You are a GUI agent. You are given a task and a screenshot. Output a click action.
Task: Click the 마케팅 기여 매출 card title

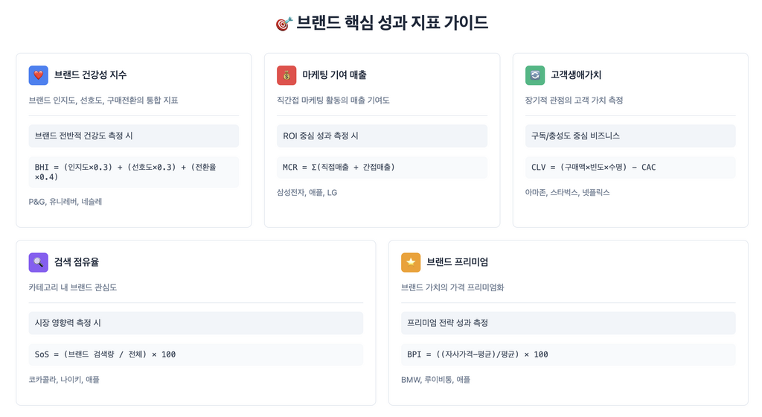(x=334, y=75)
